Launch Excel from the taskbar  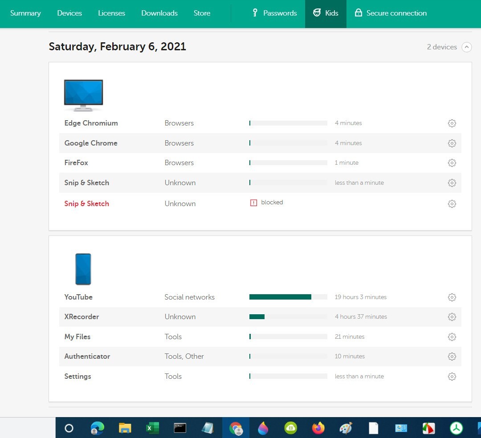tap(152, 428)
